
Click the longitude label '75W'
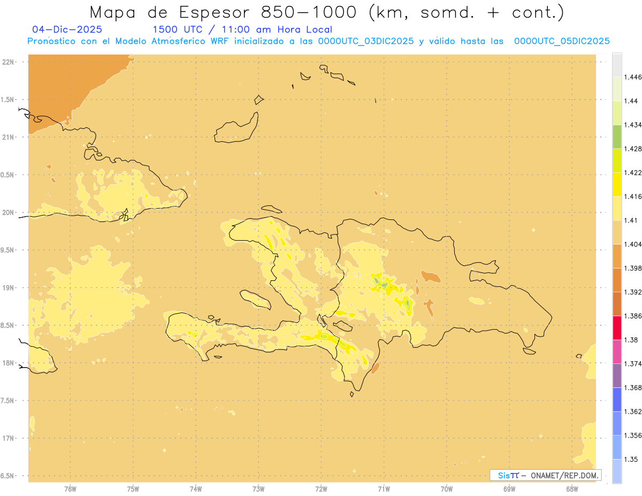pos(133,489)
